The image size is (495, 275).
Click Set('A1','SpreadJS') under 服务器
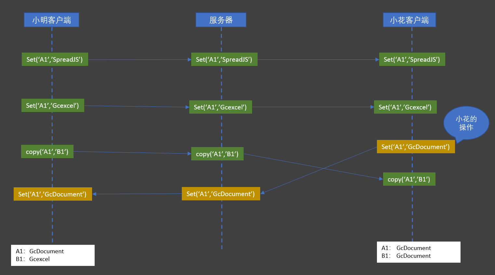click(224, 59)
